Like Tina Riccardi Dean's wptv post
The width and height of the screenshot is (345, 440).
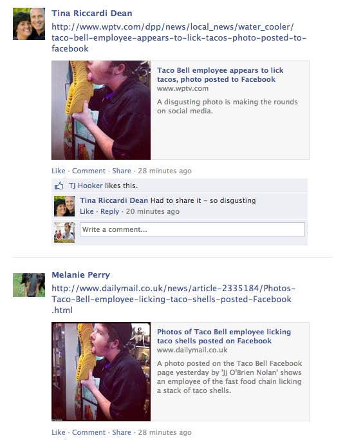(x=59, y=171)
